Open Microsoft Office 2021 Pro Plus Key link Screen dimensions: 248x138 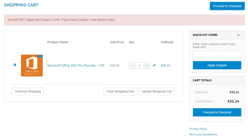tap(76, 65)
